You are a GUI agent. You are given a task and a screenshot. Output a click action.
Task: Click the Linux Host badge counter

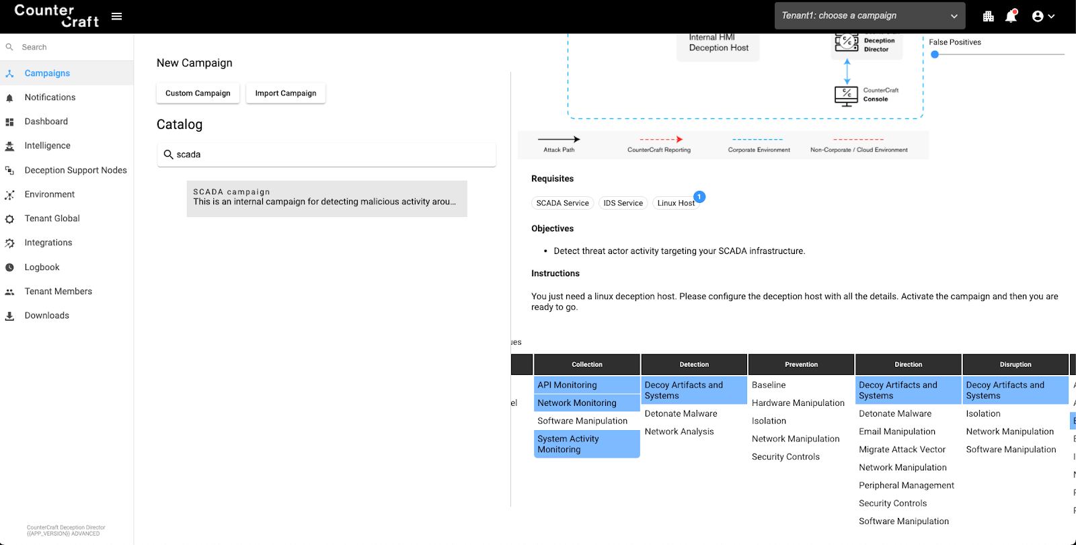(699, 197)
